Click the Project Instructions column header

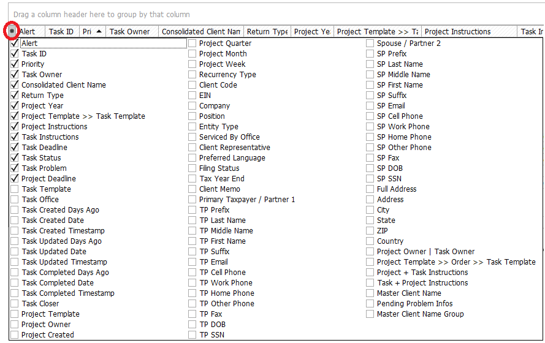pyautogui.click(x=469, y=32)
